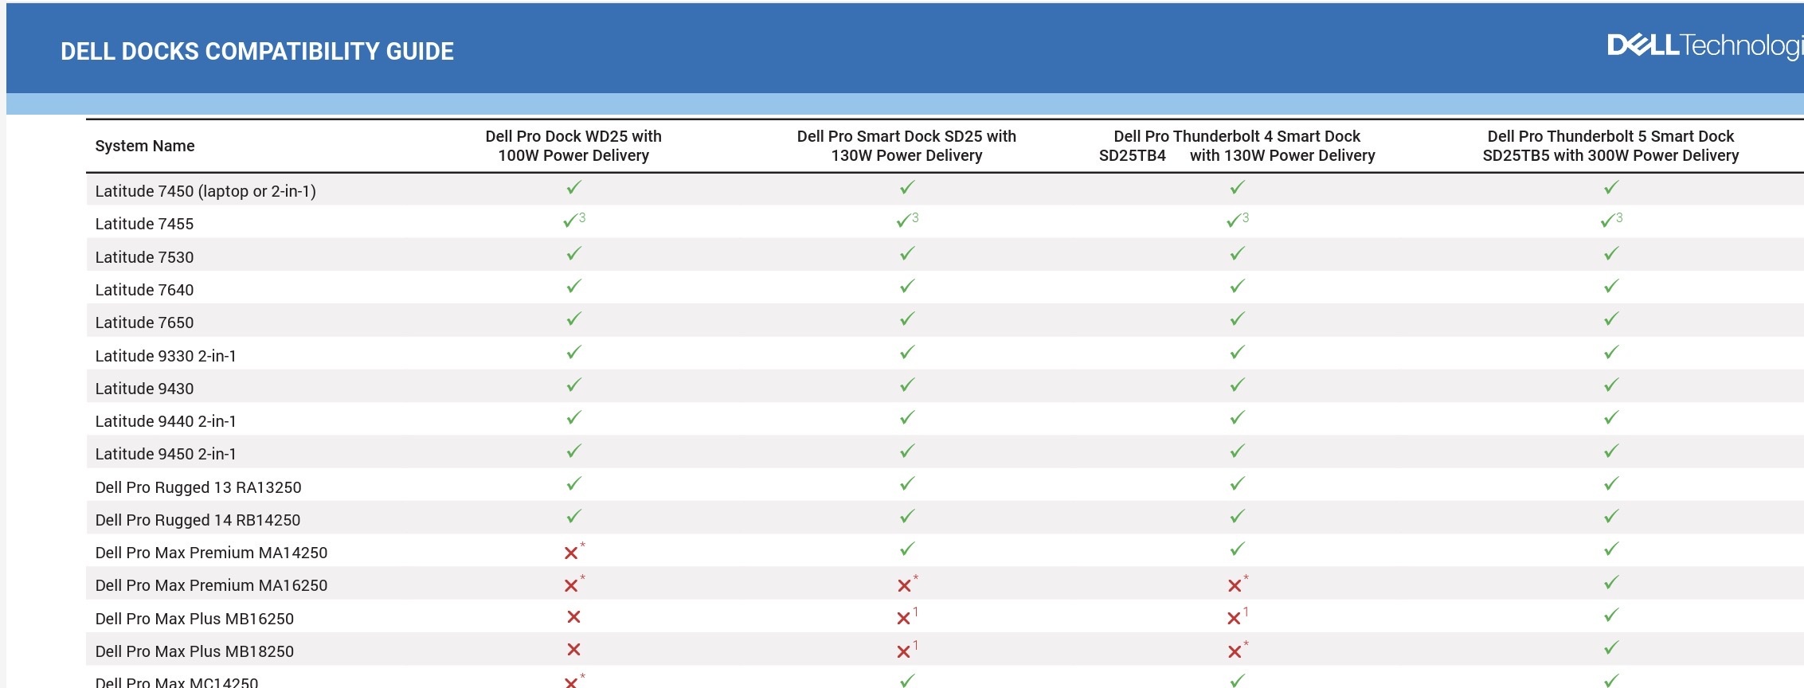Screen dimensions: 1804x688
Task: Click Thunderbolt 5 checkmark for MB18250 row
Action: click(x=1610, y=648)
